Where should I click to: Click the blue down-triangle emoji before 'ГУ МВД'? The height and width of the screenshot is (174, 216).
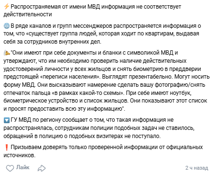7,120
